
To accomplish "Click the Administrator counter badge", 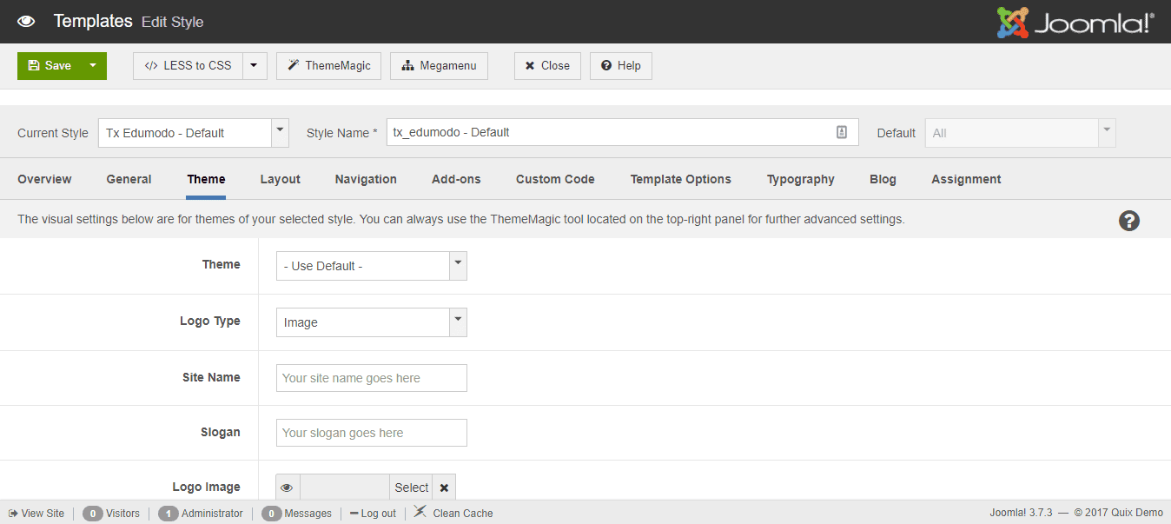I will point(169,513).
